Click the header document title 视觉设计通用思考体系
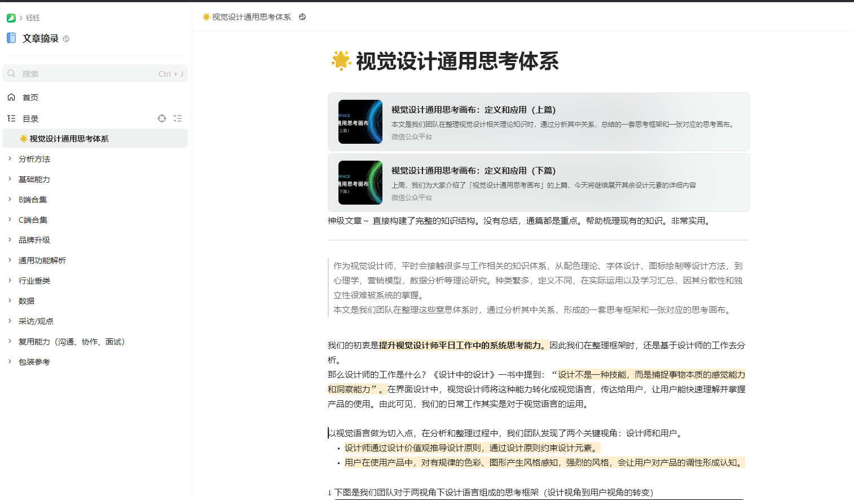Screen dimensions: 854x500 coord(252,17)
